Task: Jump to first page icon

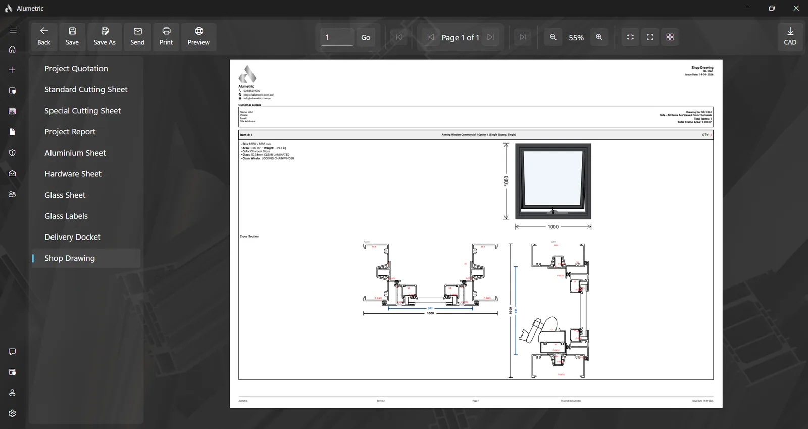Action: pos(399,37)
